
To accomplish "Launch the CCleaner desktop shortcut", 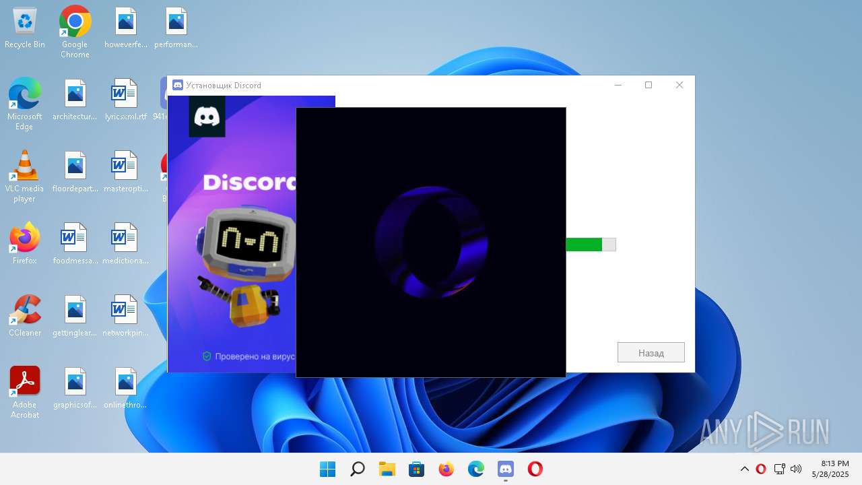I will coord(25,317).
